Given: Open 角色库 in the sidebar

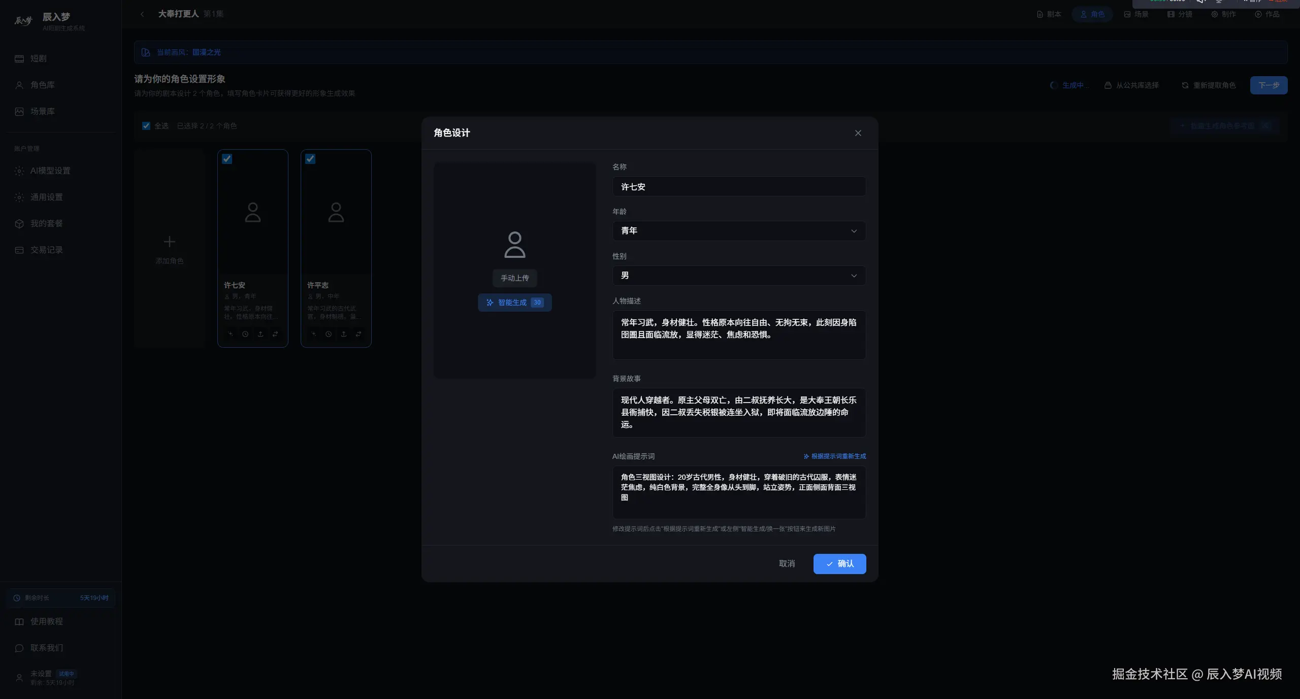Looking at the screenshot, I should [x=42, y=85].
